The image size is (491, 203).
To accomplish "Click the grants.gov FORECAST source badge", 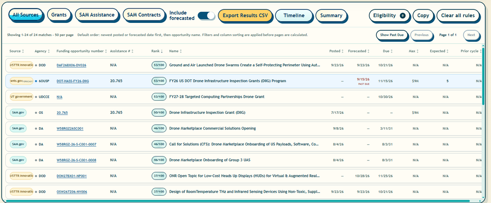I will point(21,81).
